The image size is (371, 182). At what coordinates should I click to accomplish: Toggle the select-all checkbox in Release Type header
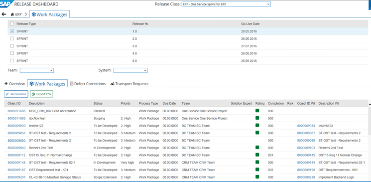12,24
